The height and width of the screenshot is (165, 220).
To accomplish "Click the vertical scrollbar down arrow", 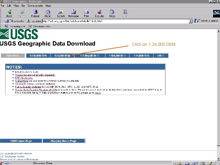I will 218,159.
